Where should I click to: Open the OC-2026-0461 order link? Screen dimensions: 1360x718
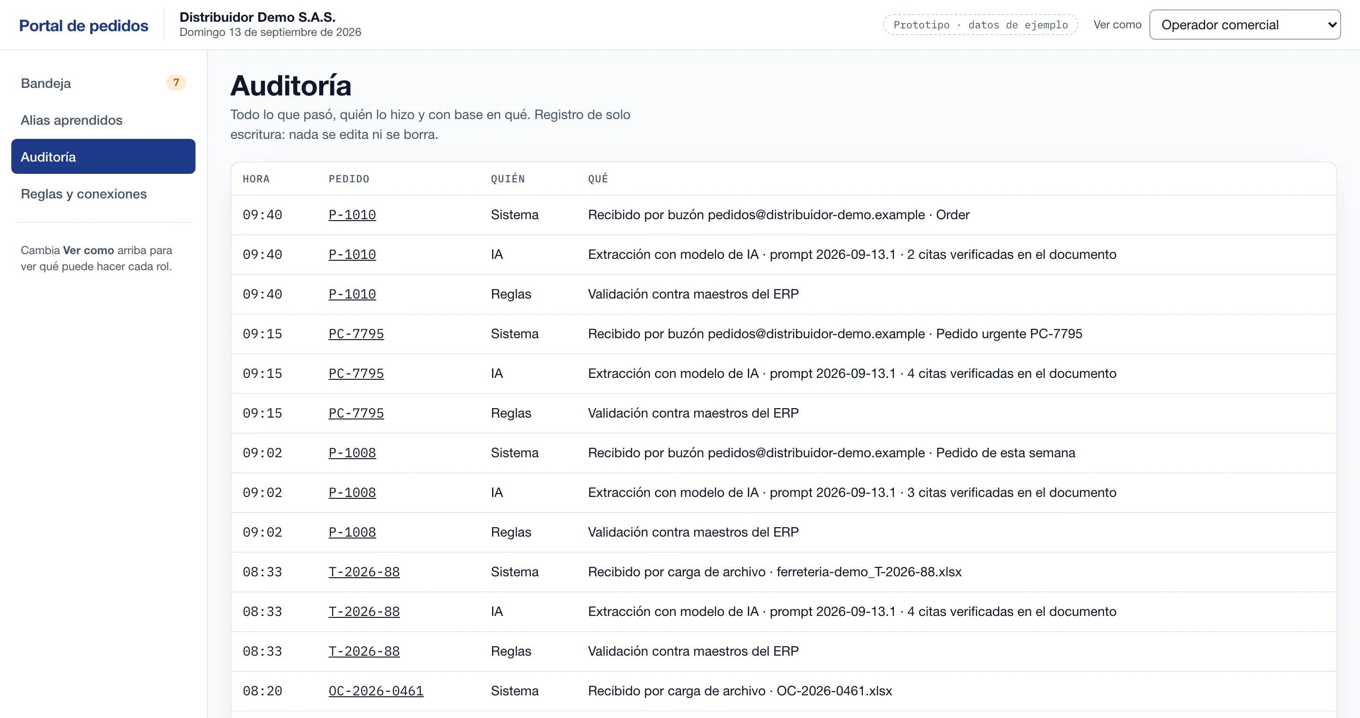tap(376, 691)
